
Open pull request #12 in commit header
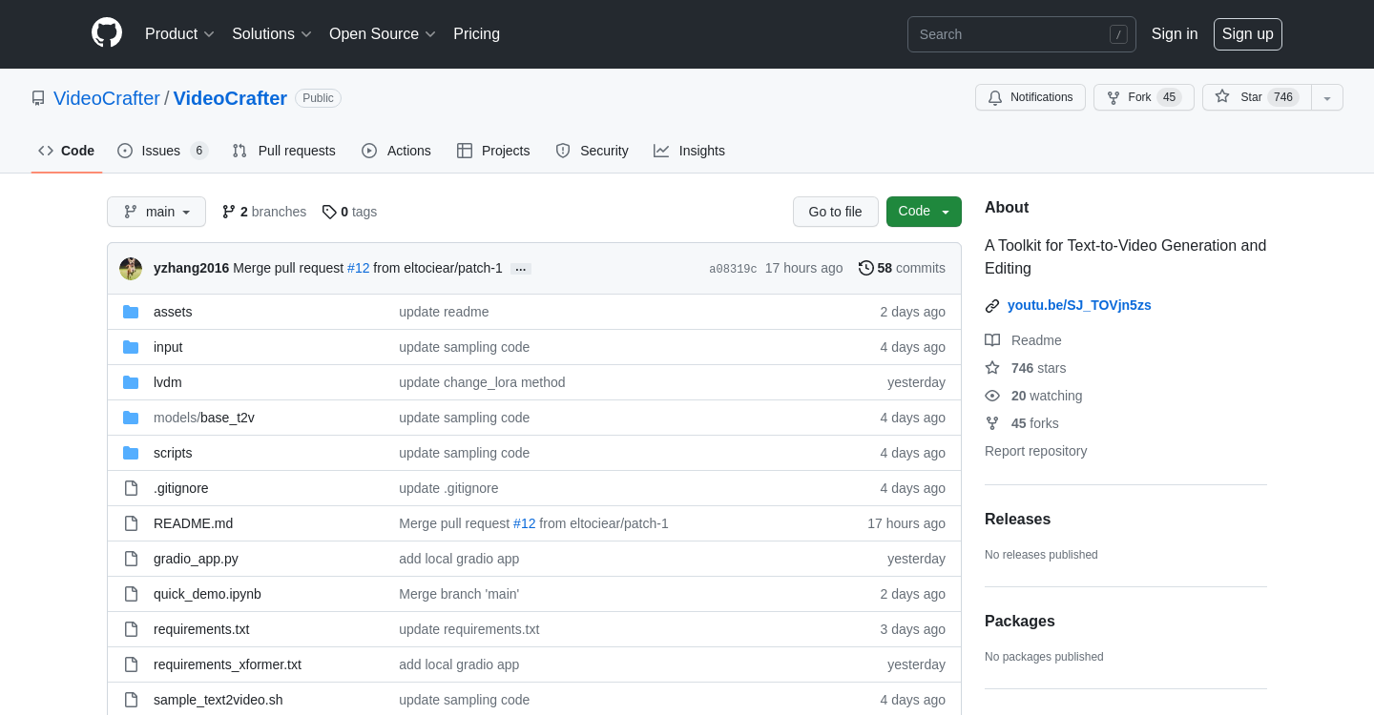click(358, 268)
